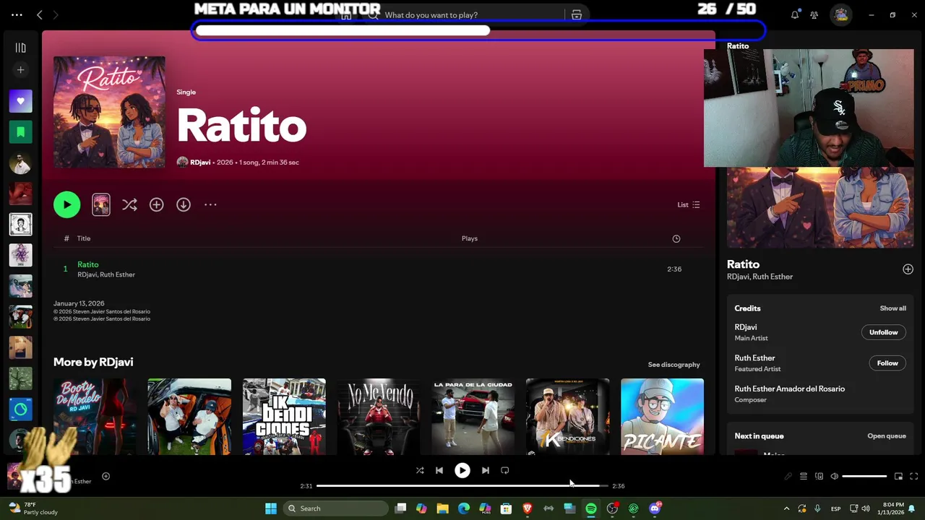Open Booty De Modelo album thumbnail
This screenshot has width=925, height=520.
pyautogui.click(x=95, y=417)
